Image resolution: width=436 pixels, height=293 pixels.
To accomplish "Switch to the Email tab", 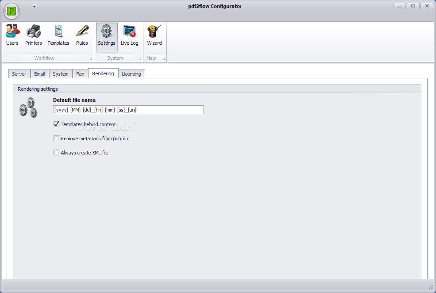I will (39, 74).
